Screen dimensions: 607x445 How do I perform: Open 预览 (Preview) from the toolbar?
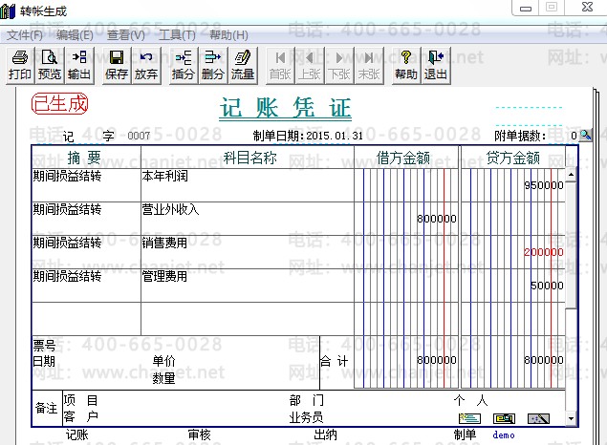pyautogui.click(x=50, y=65)
